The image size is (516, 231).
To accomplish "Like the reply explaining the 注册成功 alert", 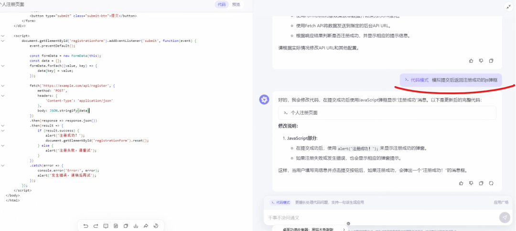I will click(x=461, y=183).
